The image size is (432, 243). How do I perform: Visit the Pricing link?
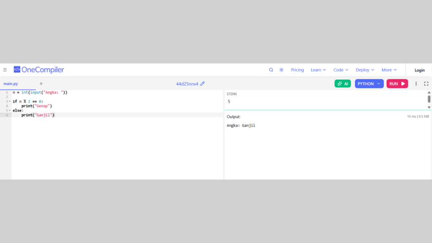[x=297, y=70]
